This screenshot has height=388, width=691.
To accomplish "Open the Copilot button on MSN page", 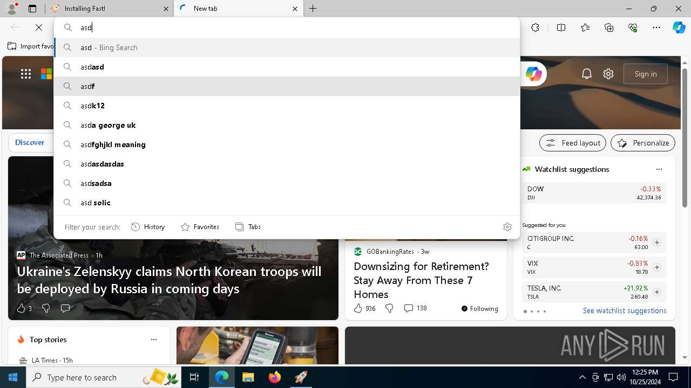I will pos(533,74).
